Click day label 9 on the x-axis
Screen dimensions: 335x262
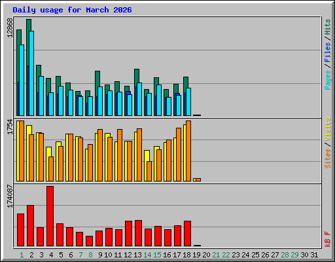click(x=100, y=255)
